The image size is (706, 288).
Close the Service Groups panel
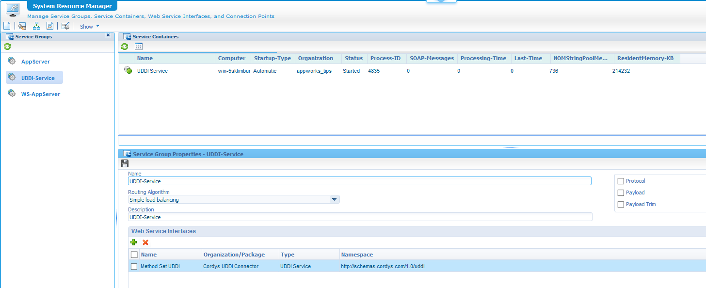(108, 35)
